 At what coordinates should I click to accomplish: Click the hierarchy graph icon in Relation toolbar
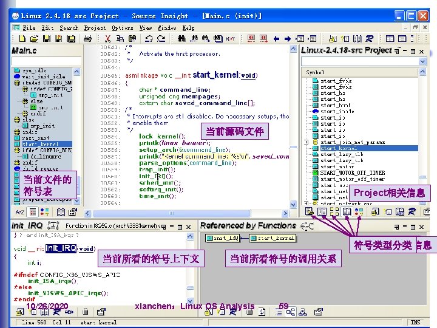(303, 312)
